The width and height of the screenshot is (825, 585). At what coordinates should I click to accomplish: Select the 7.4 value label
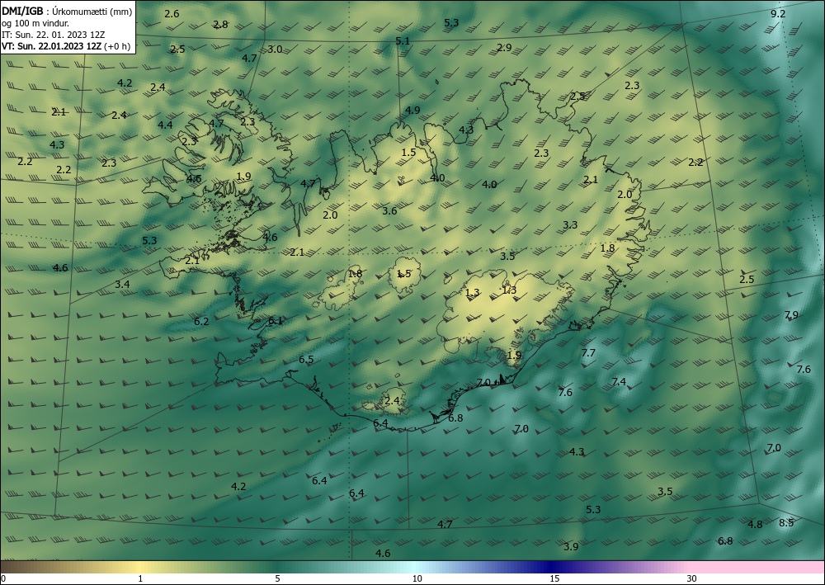(619, 381)
